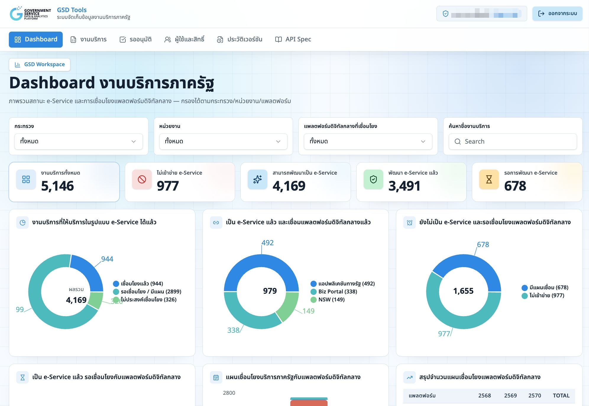Click the green shield-check icon on พัฒนาแล้ว card
The image size is (589, 406).
[x=373, y=179]
